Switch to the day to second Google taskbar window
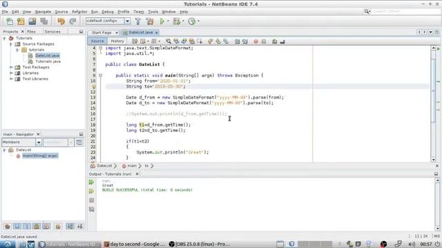Image resolution: width=442 pixels, height=248 pixels. [134, 244]
